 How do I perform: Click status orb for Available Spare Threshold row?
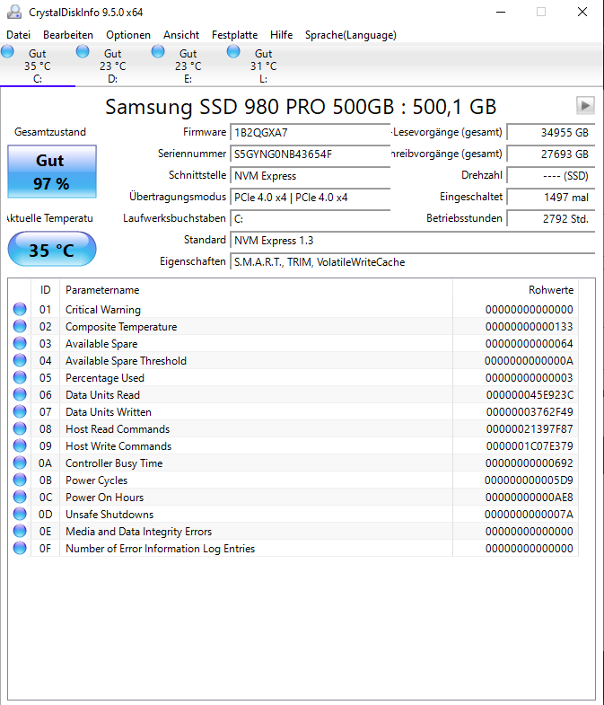pyautogui.click(x=20, y=360)
